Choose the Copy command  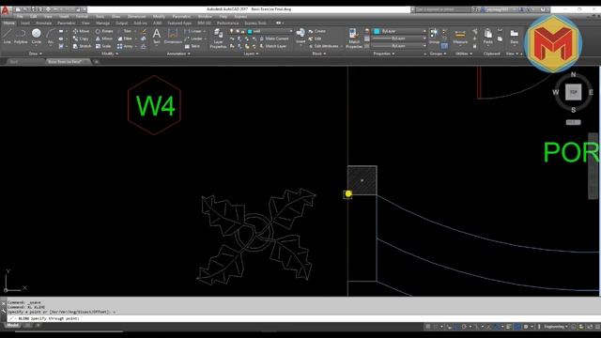click(x=81, y=38)
